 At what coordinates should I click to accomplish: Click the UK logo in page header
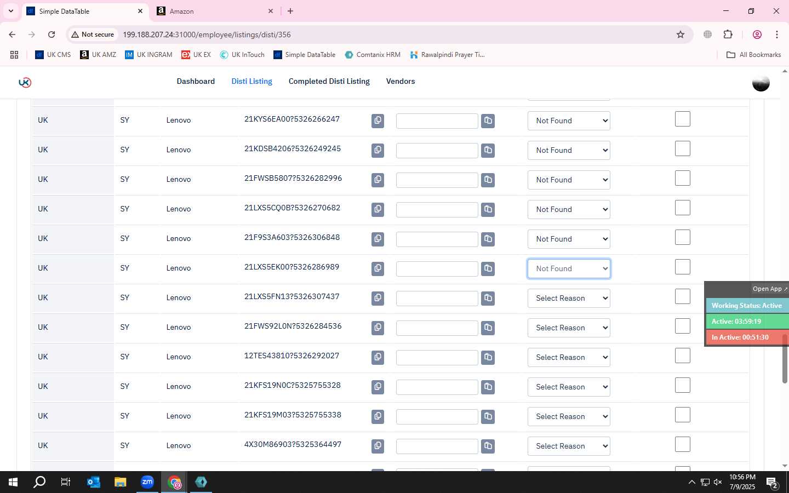[25, 82]
